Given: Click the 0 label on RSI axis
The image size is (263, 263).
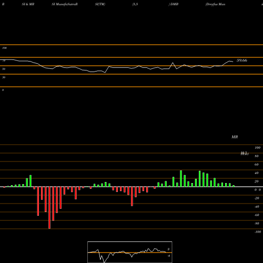Looking at the screenshot, I should [x=3, y=90].
